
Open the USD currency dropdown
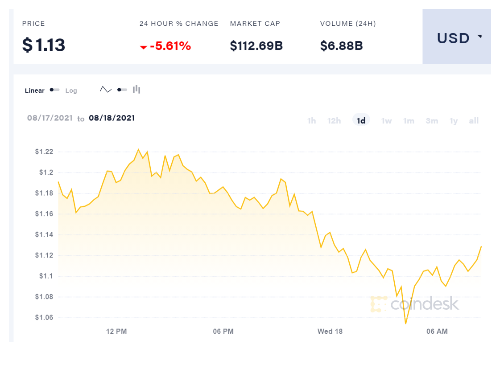click(x=454, y=38)
